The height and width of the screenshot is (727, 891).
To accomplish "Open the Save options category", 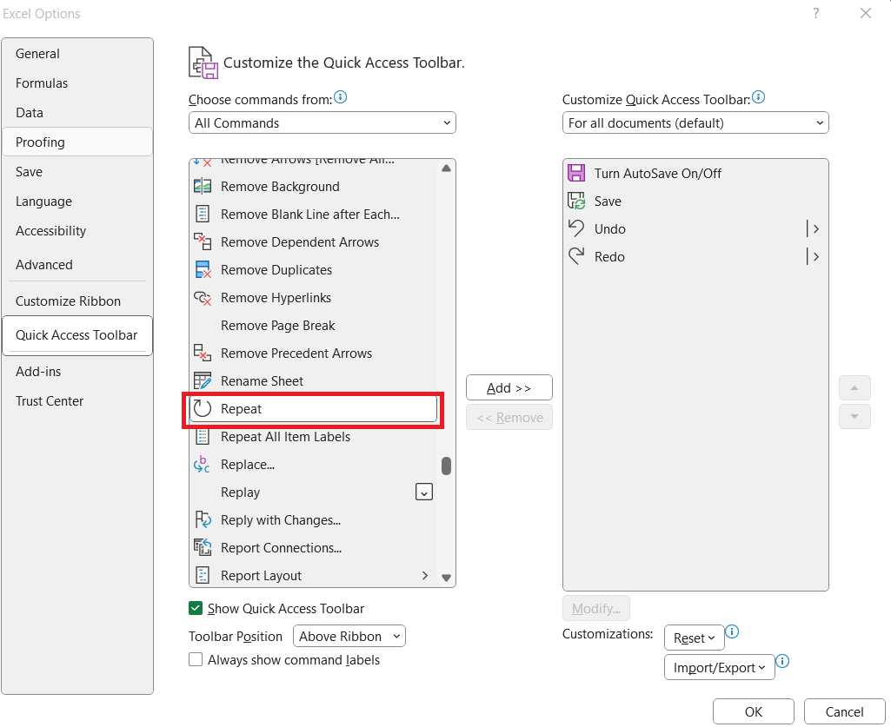I will click(77, 171).
